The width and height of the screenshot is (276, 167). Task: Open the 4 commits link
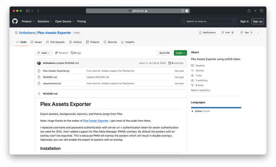click(x=176, y=63)
